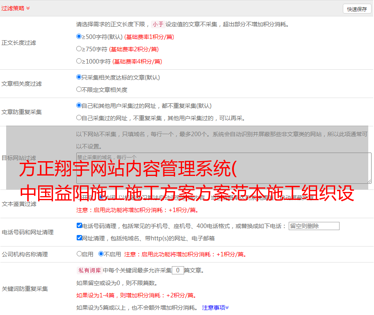
Task: Click the 如果留空或设为0,则不限篇数 line
Action: (x=117, y=283)
